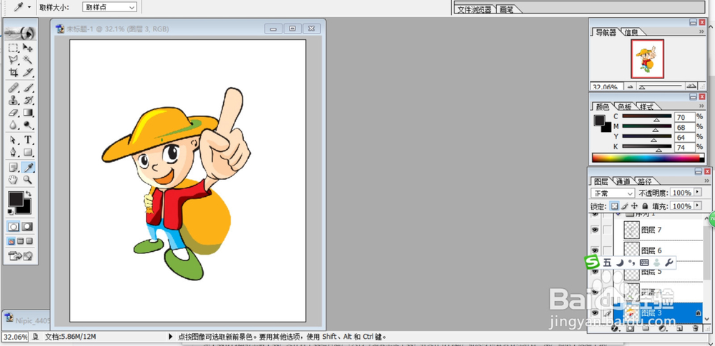Toggle Sogou punctuation mode
The image size is (715, 346).
point(631,263)
